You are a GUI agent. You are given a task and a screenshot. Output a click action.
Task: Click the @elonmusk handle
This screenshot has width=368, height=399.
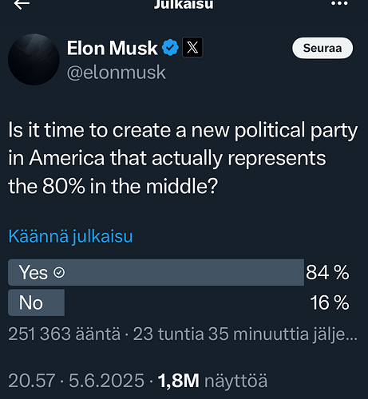click(x=117, y=73)
